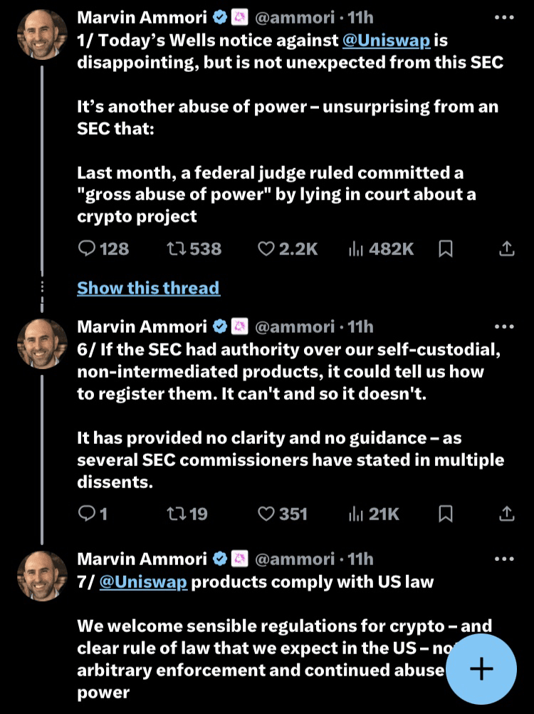This screenshot has width=534, height=714.
Task: Open more options for tweet 6/
Action: coord(503,326)
